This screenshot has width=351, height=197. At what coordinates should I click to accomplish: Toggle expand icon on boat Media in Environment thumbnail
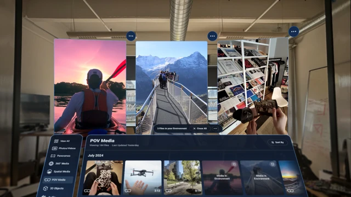[273, 164]
